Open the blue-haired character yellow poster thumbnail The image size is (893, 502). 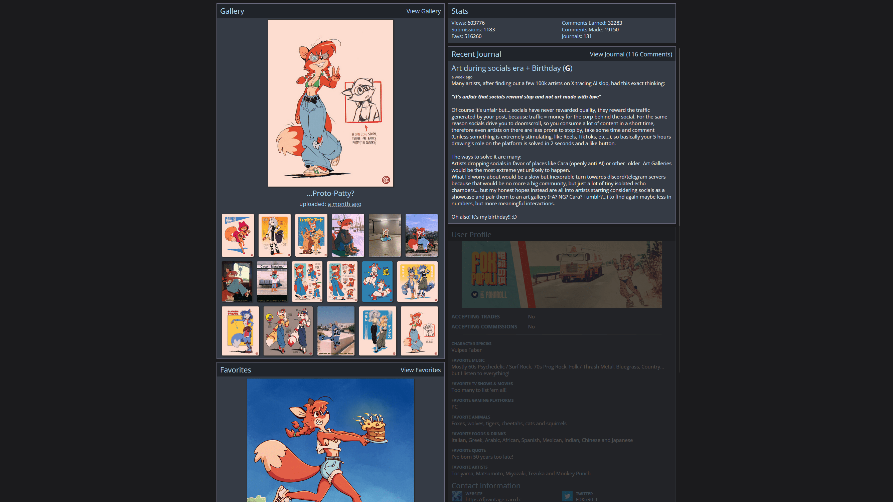240,331
